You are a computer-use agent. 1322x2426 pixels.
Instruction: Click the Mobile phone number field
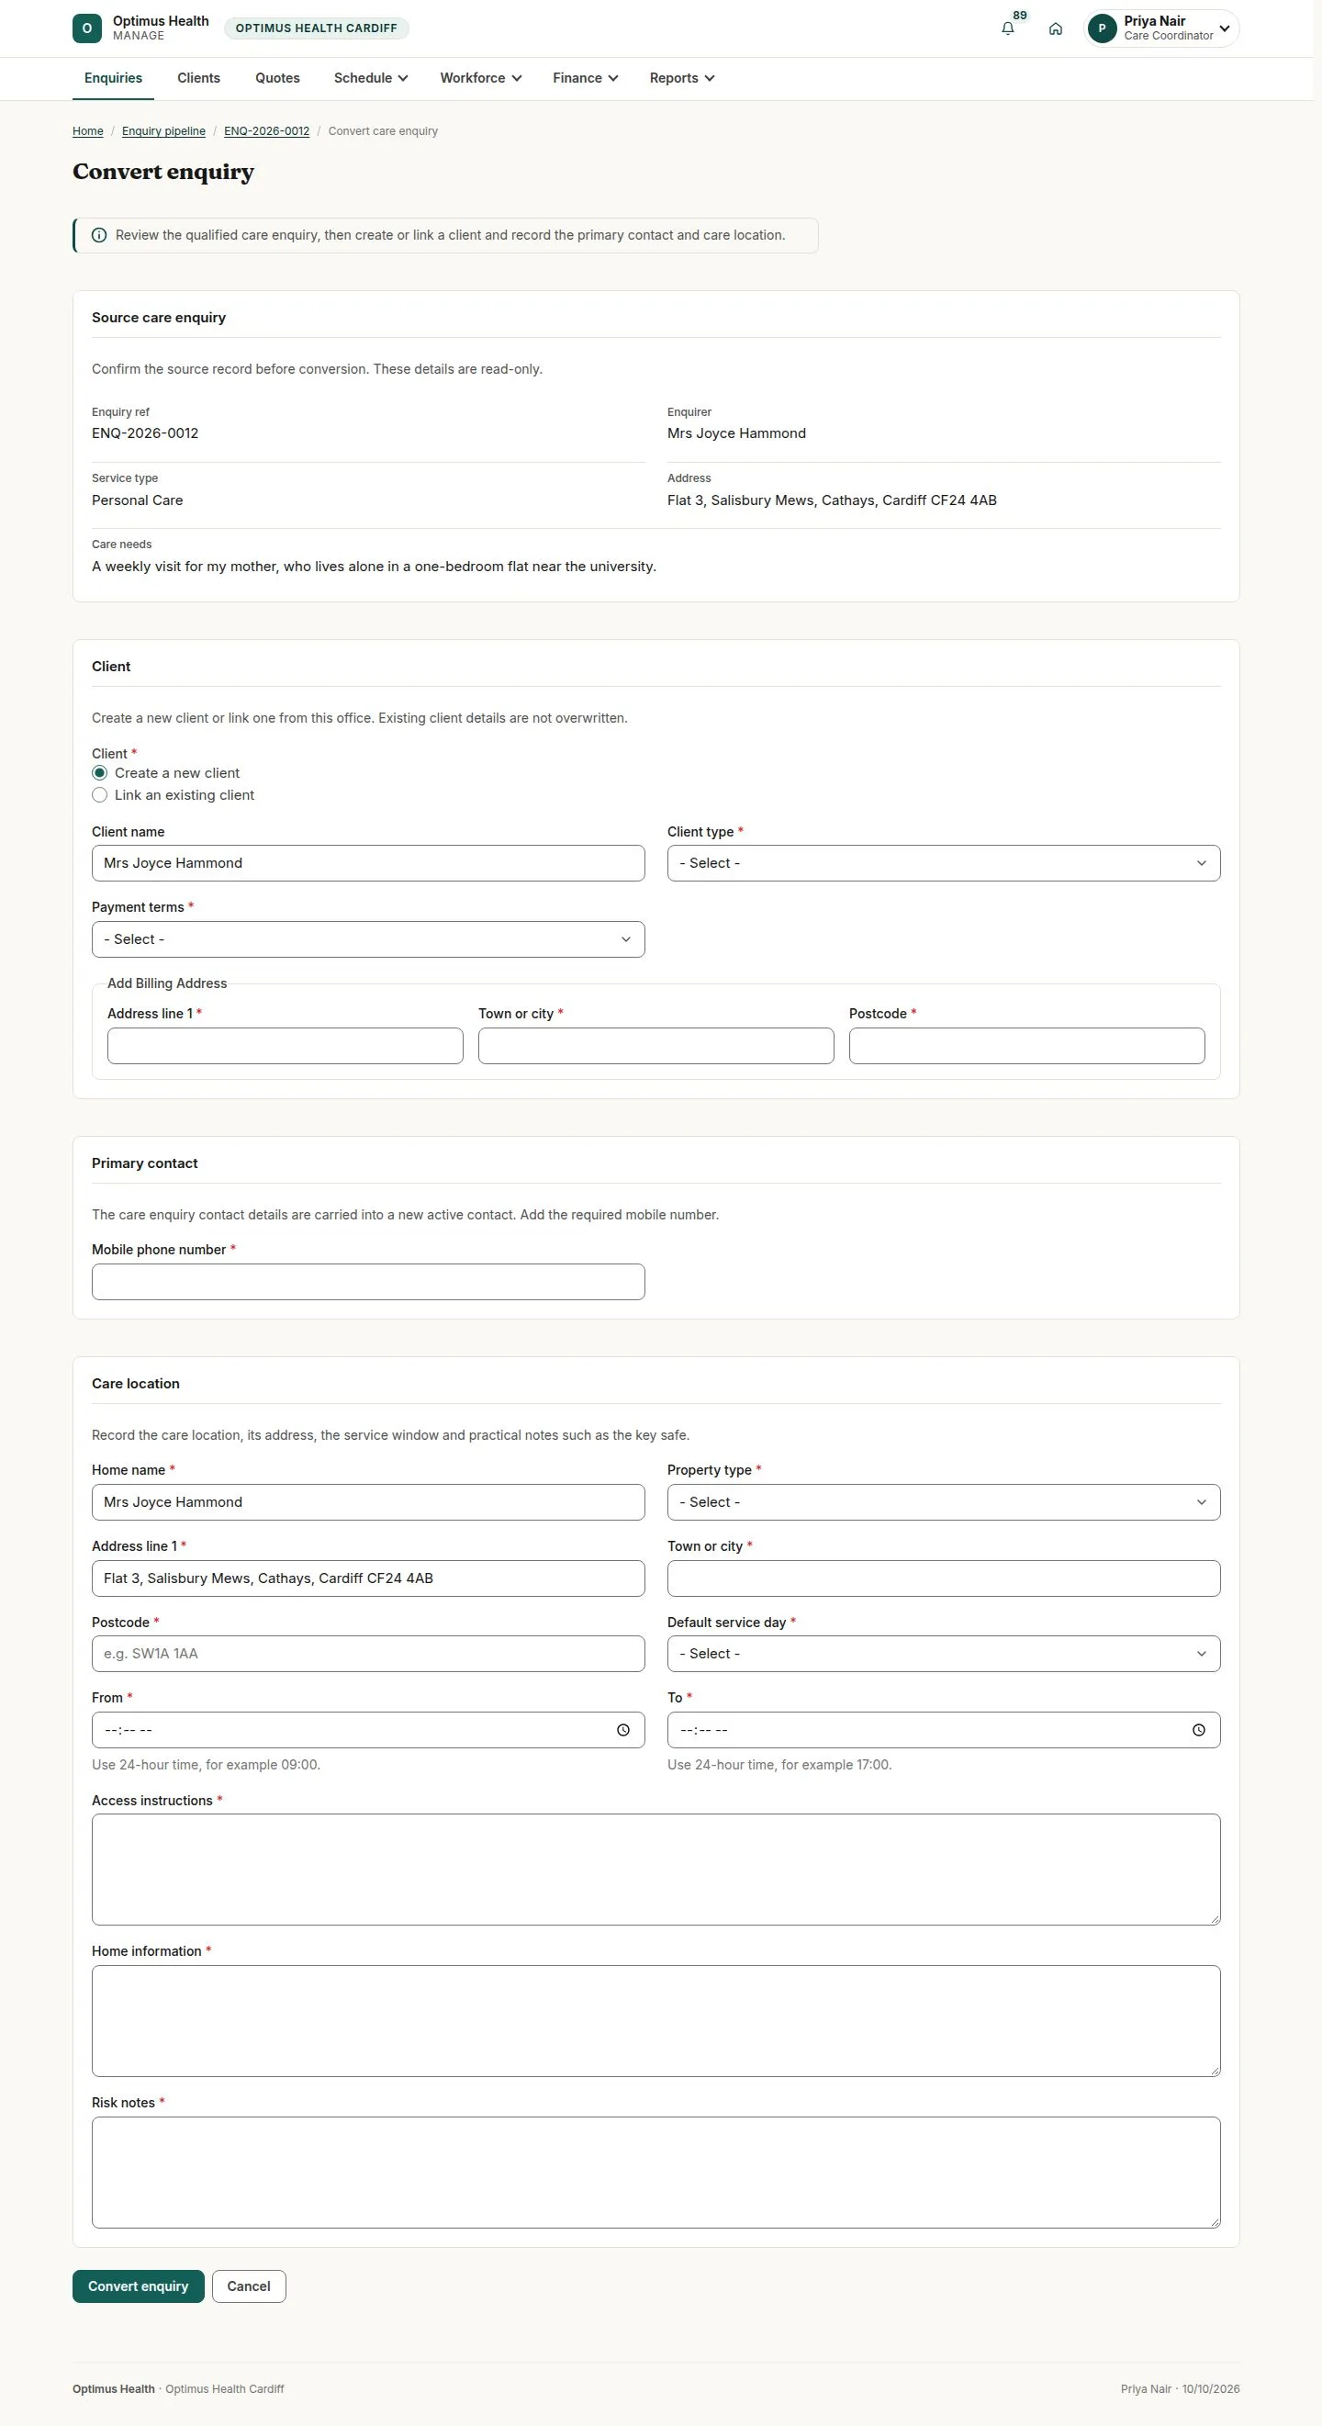(368, 1282)
